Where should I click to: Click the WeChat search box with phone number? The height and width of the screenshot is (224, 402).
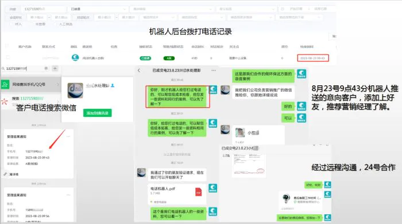[x=24, y=69]
